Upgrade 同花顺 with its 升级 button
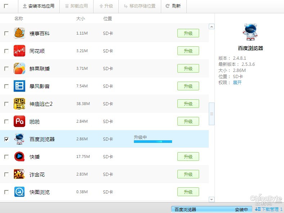Image resolution: width=284 pixels, height=213 pixels. click(188, 51)
